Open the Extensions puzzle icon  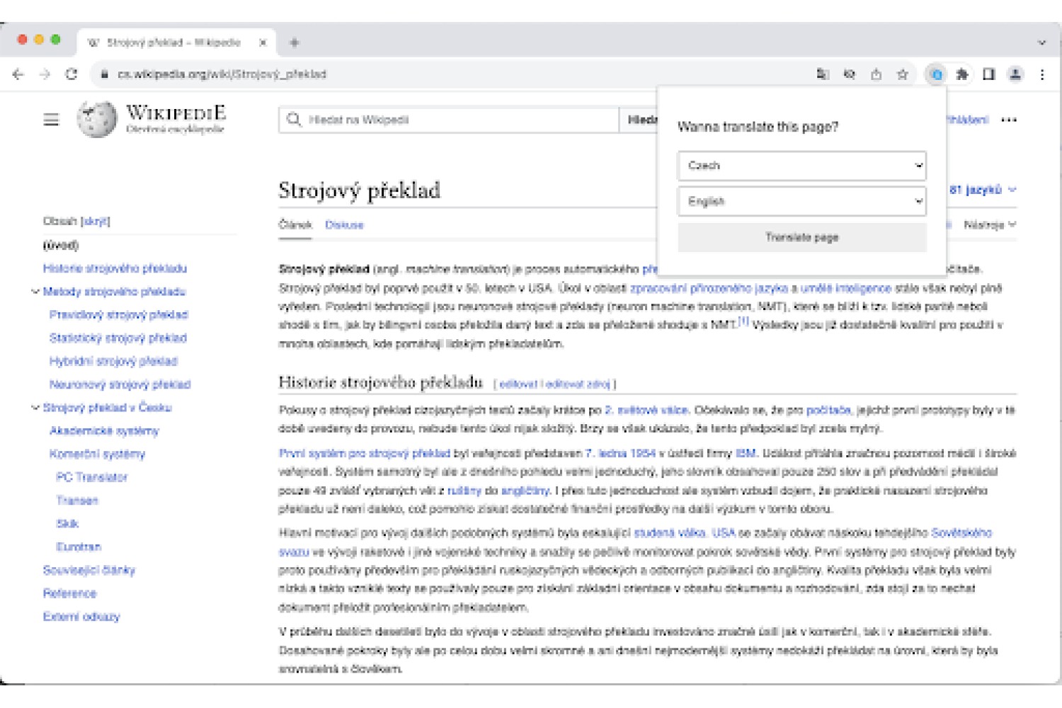click(962, 74)
